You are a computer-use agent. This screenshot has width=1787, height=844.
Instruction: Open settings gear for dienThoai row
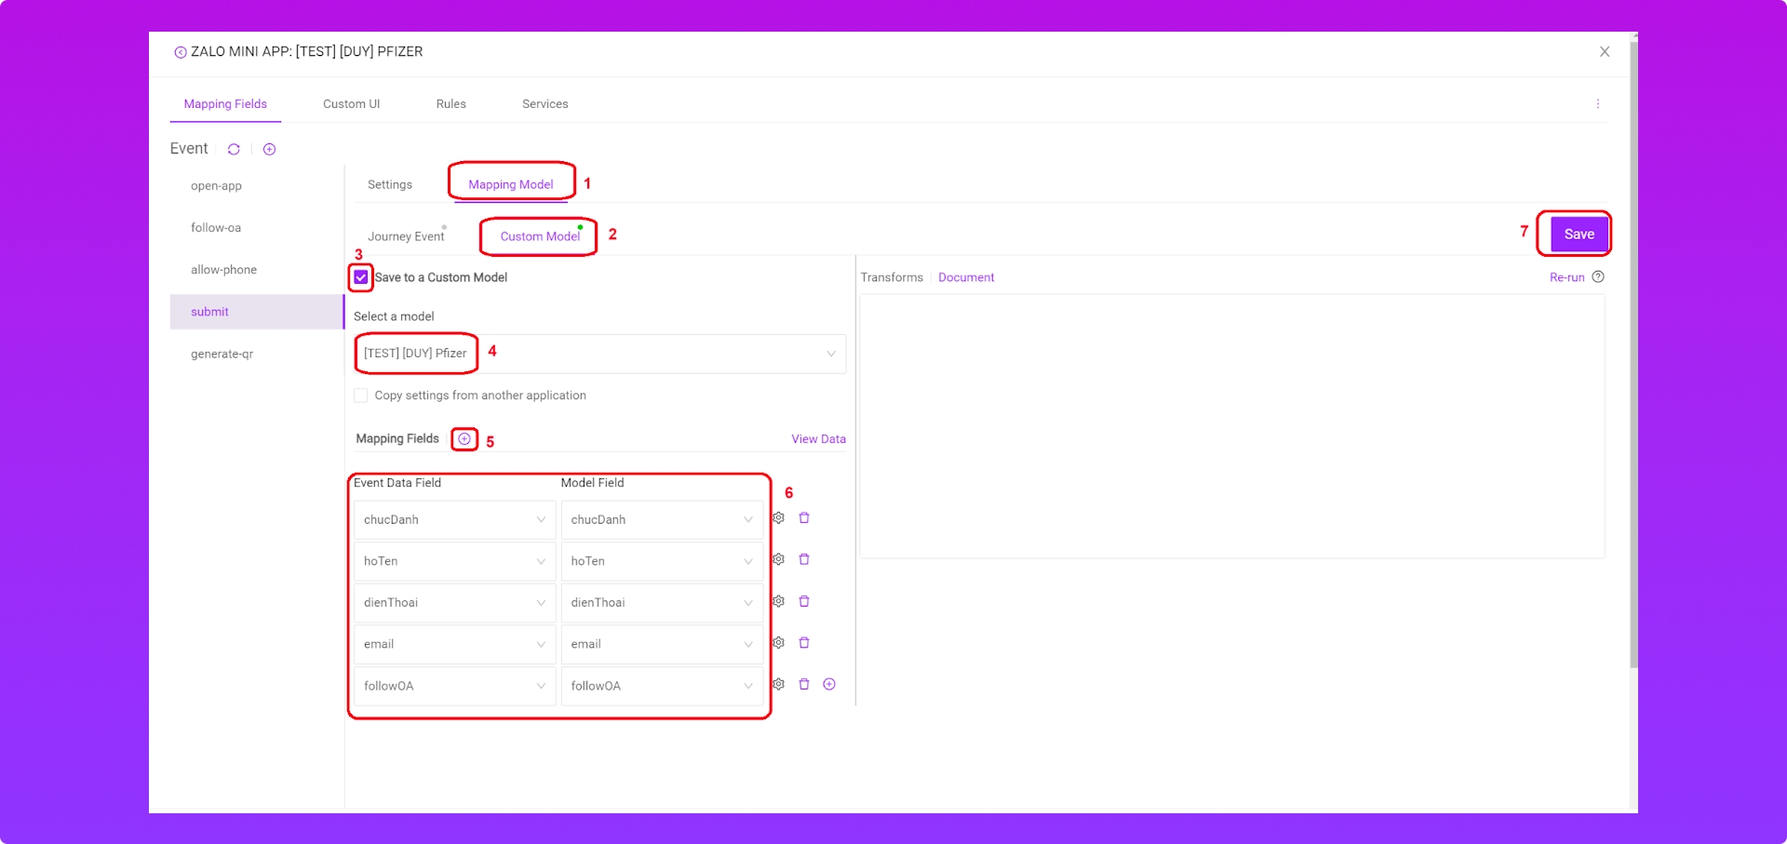tap(779, 602)
